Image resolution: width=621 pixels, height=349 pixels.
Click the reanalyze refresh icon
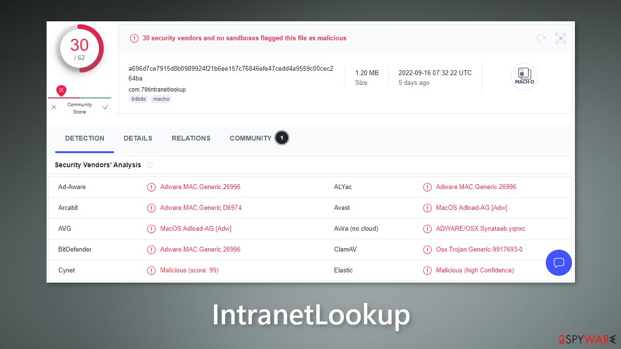pos(541,38)
